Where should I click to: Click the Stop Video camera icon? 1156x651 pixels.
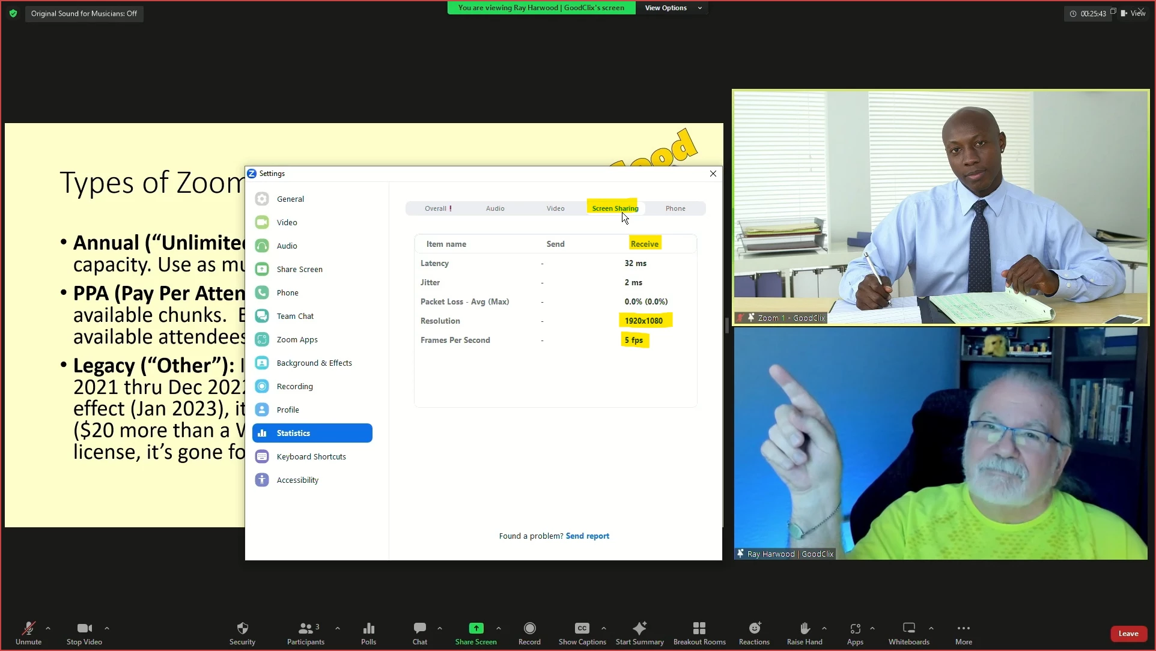click(x=84, y=628)
